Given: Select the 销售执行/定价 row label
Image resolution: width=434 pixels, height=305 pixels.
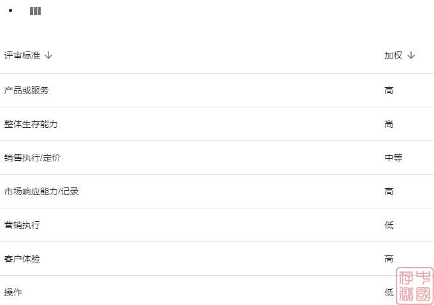Looking at the screenshot, I should tap(32, 158).
